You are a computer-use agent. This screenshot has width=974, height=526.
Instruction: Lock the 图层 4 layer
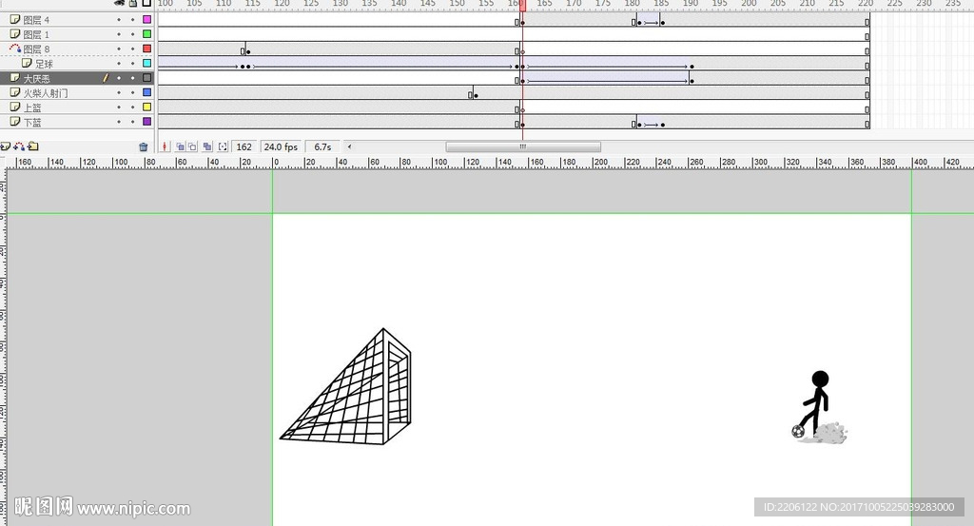click(133, 20)
